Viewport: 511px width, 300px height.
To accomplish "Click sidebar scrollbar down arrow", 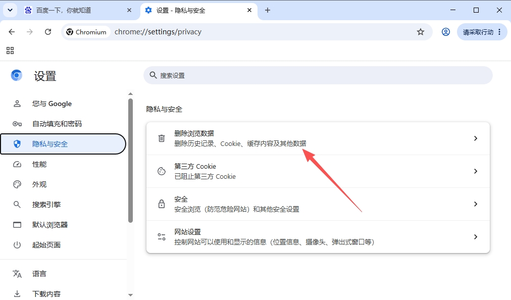I will [130, 295].
